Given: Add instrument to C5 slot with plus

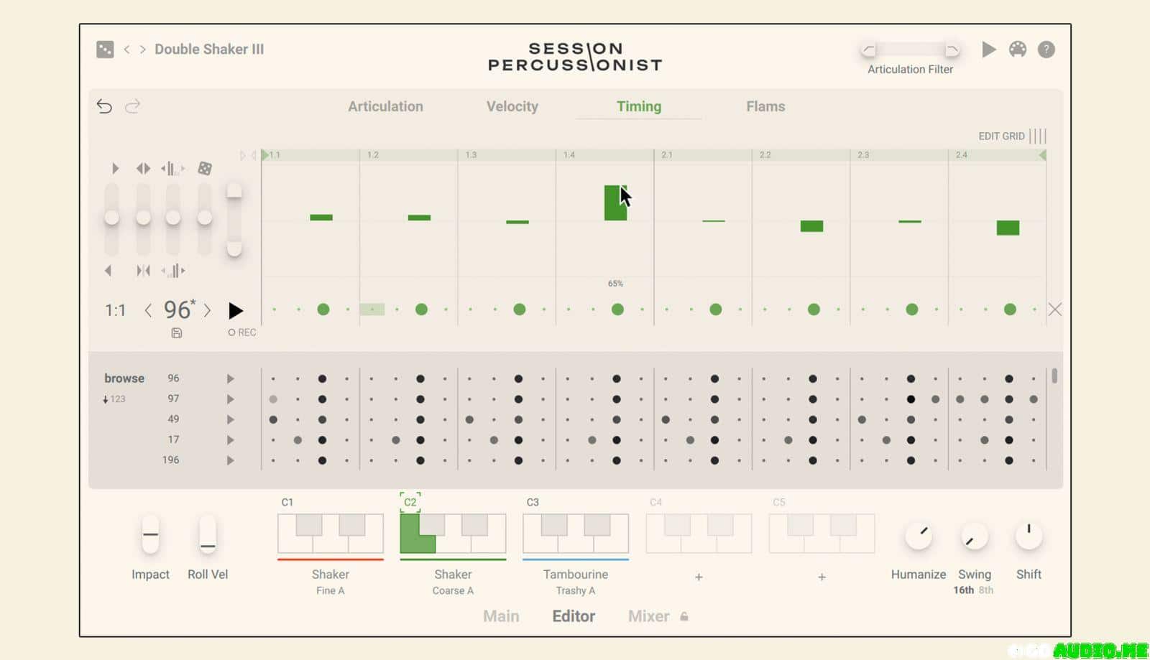Looking at the screenshot, I should pos(822,577).
